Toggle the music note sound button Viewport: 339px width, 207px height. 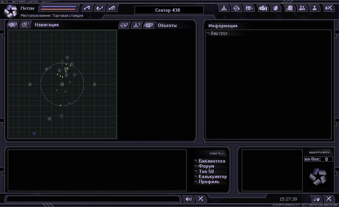point(316,199)
